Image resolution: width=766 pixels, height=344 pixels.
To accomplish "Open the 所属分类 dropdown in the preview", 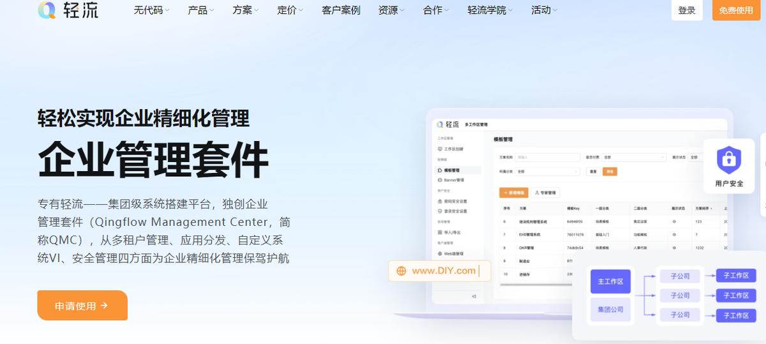I will coord(548,171).
